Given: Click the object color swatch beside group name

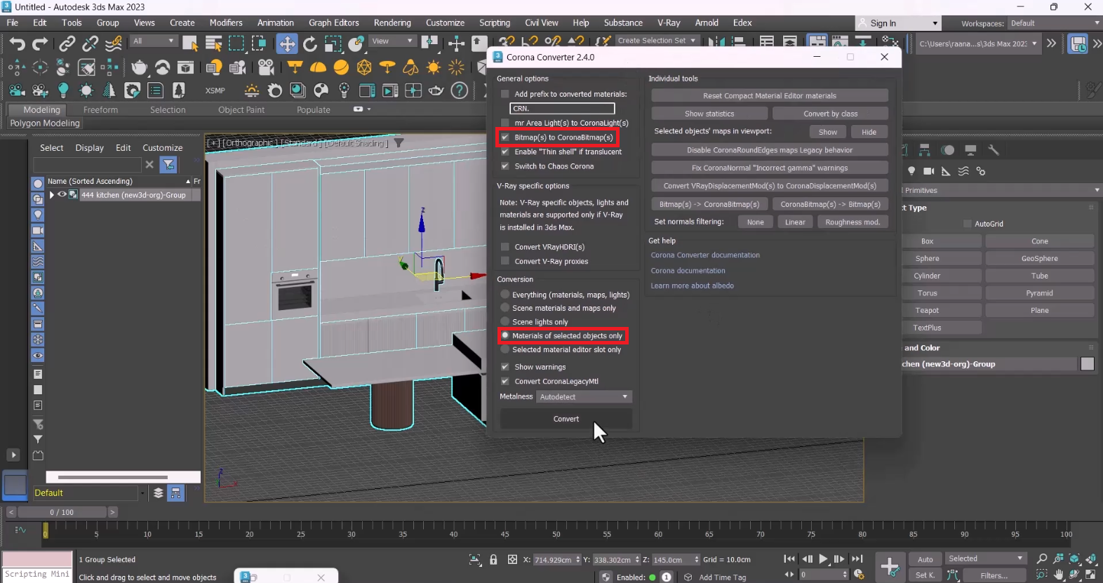Looking at the screenshot, I should 1088,363.
